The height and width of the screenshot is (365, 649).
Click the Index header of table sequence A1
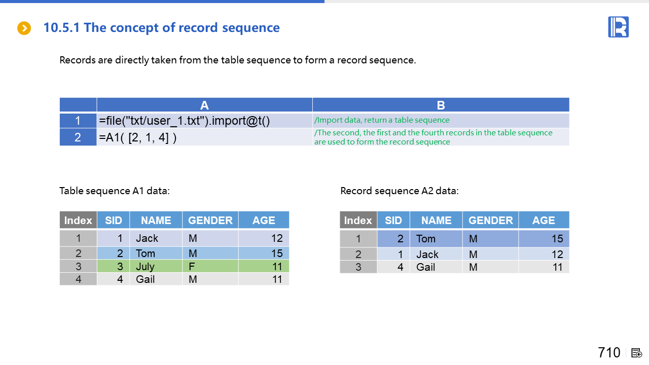click(x=78, y=220)
